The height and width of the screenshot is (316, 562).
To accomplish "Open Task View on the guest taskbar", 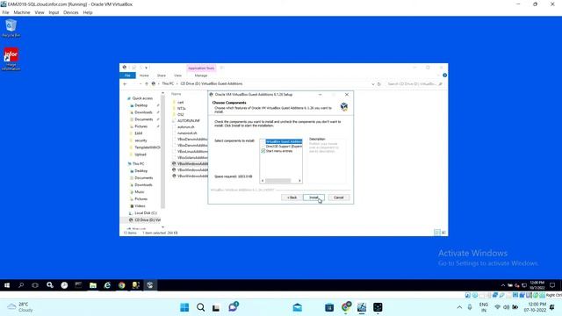I will 35,285.
